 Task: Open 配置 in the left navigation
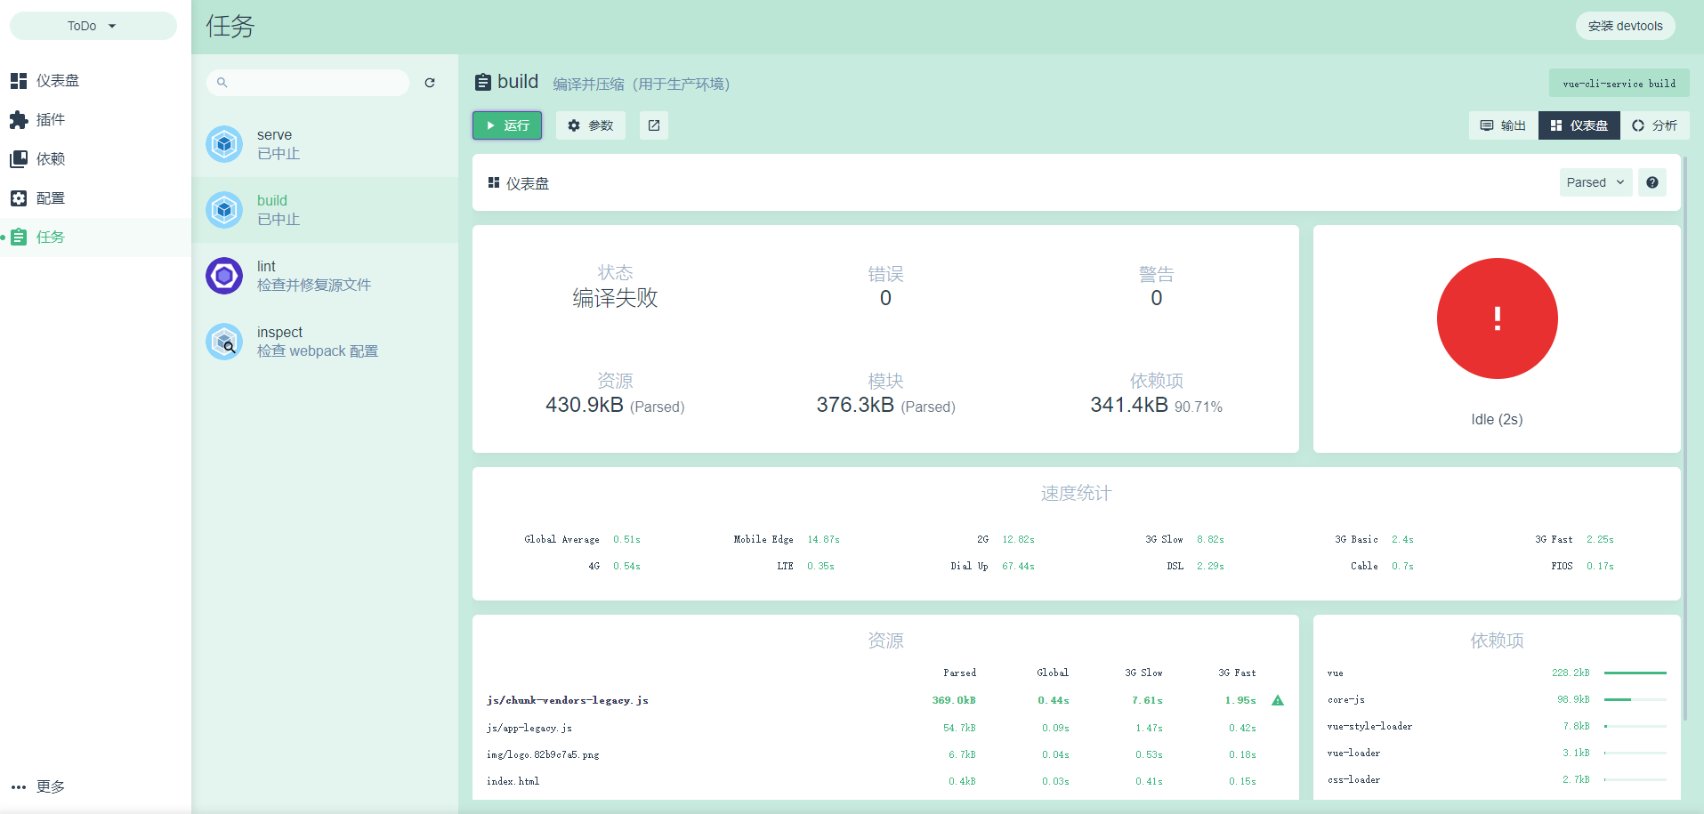pyautogui.click(x=95, y=198)
